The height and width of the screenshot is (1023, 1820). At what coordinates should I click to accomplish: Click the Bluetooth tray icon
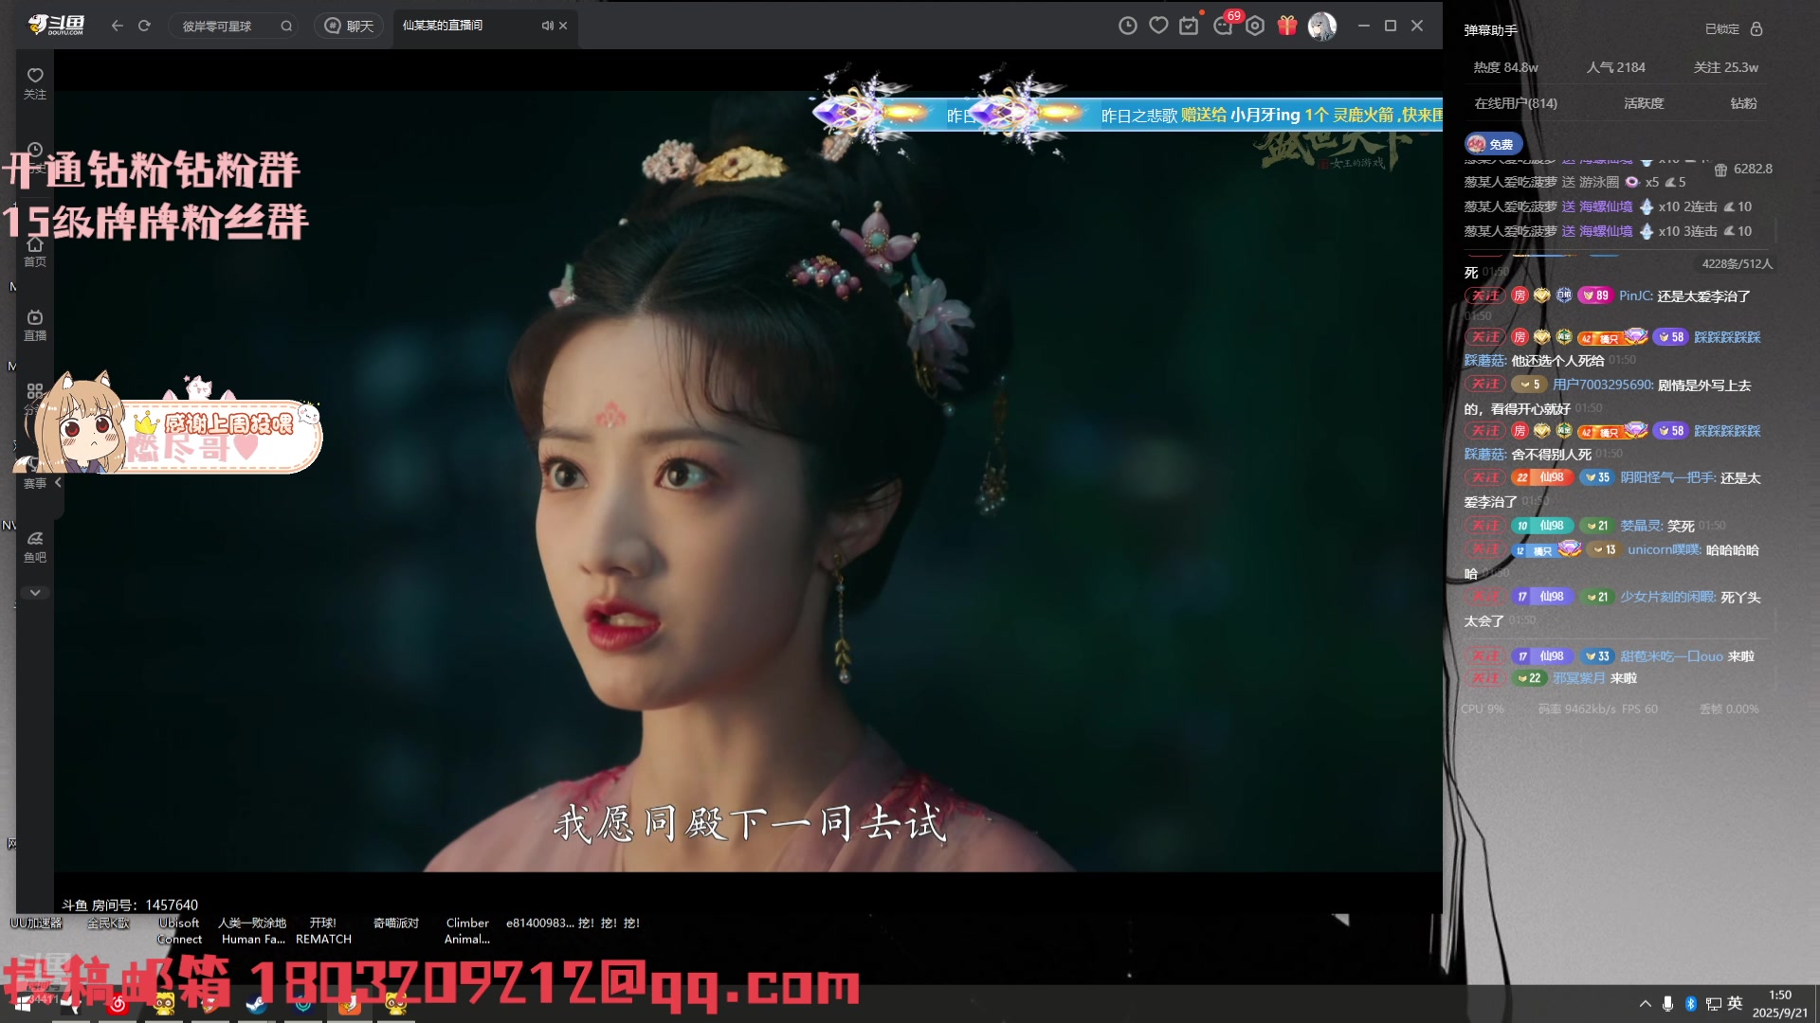click(1690, 1004)
